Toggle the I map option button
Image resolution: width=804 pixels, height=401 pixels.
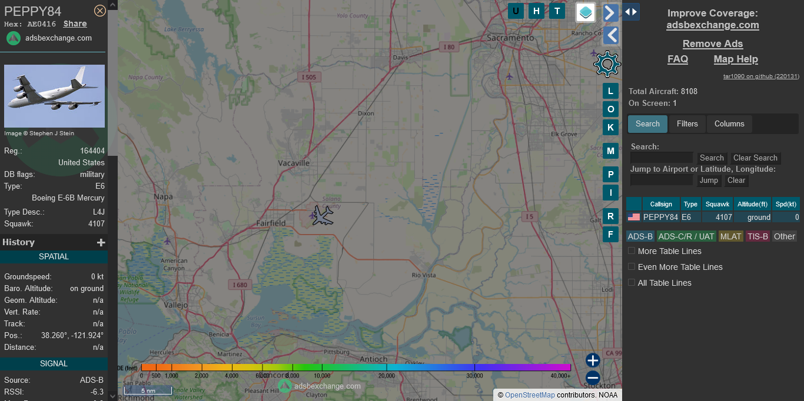pos(610,192)
